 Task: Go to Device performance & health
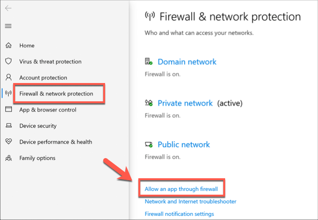55,142
